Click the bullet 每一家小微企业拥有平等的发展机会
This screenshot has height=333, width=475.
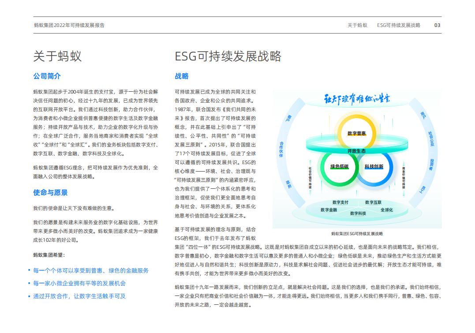(79, 283)
